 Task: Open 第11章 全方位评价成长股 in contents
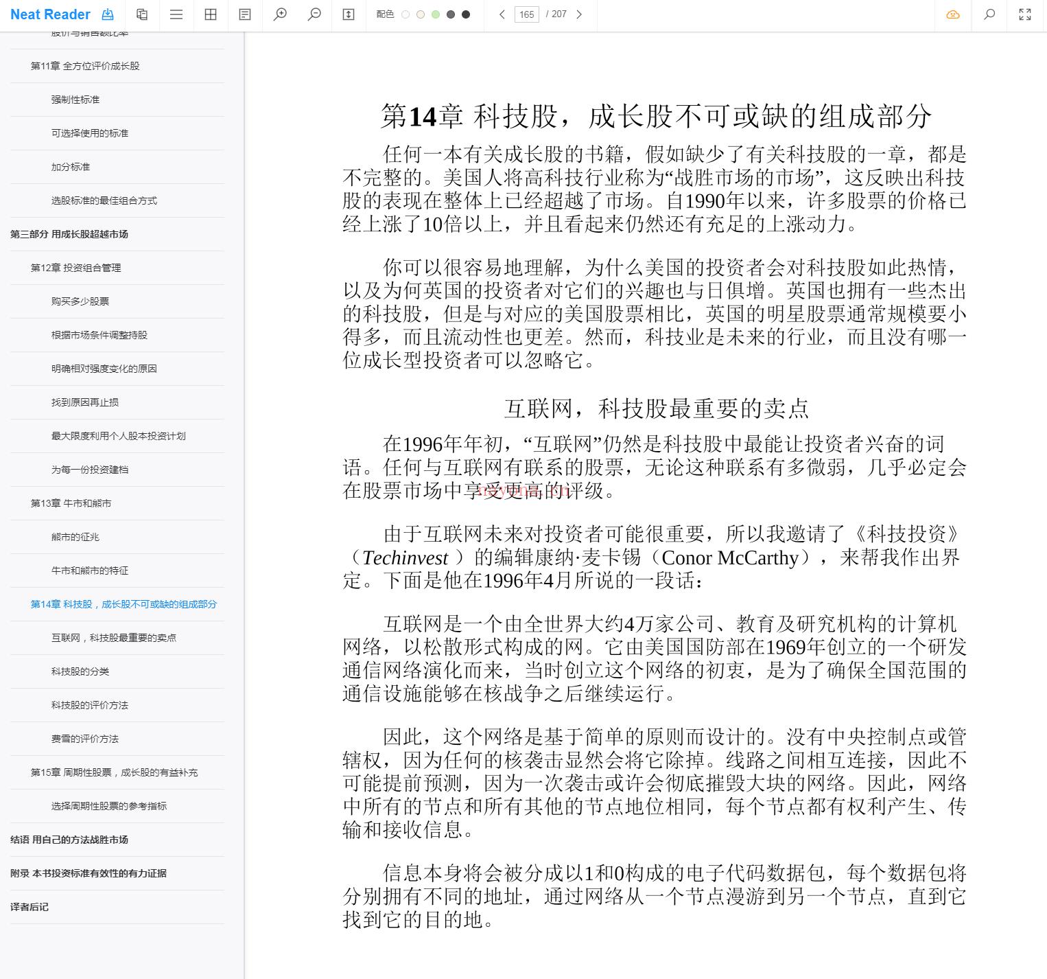click(85, 66)
